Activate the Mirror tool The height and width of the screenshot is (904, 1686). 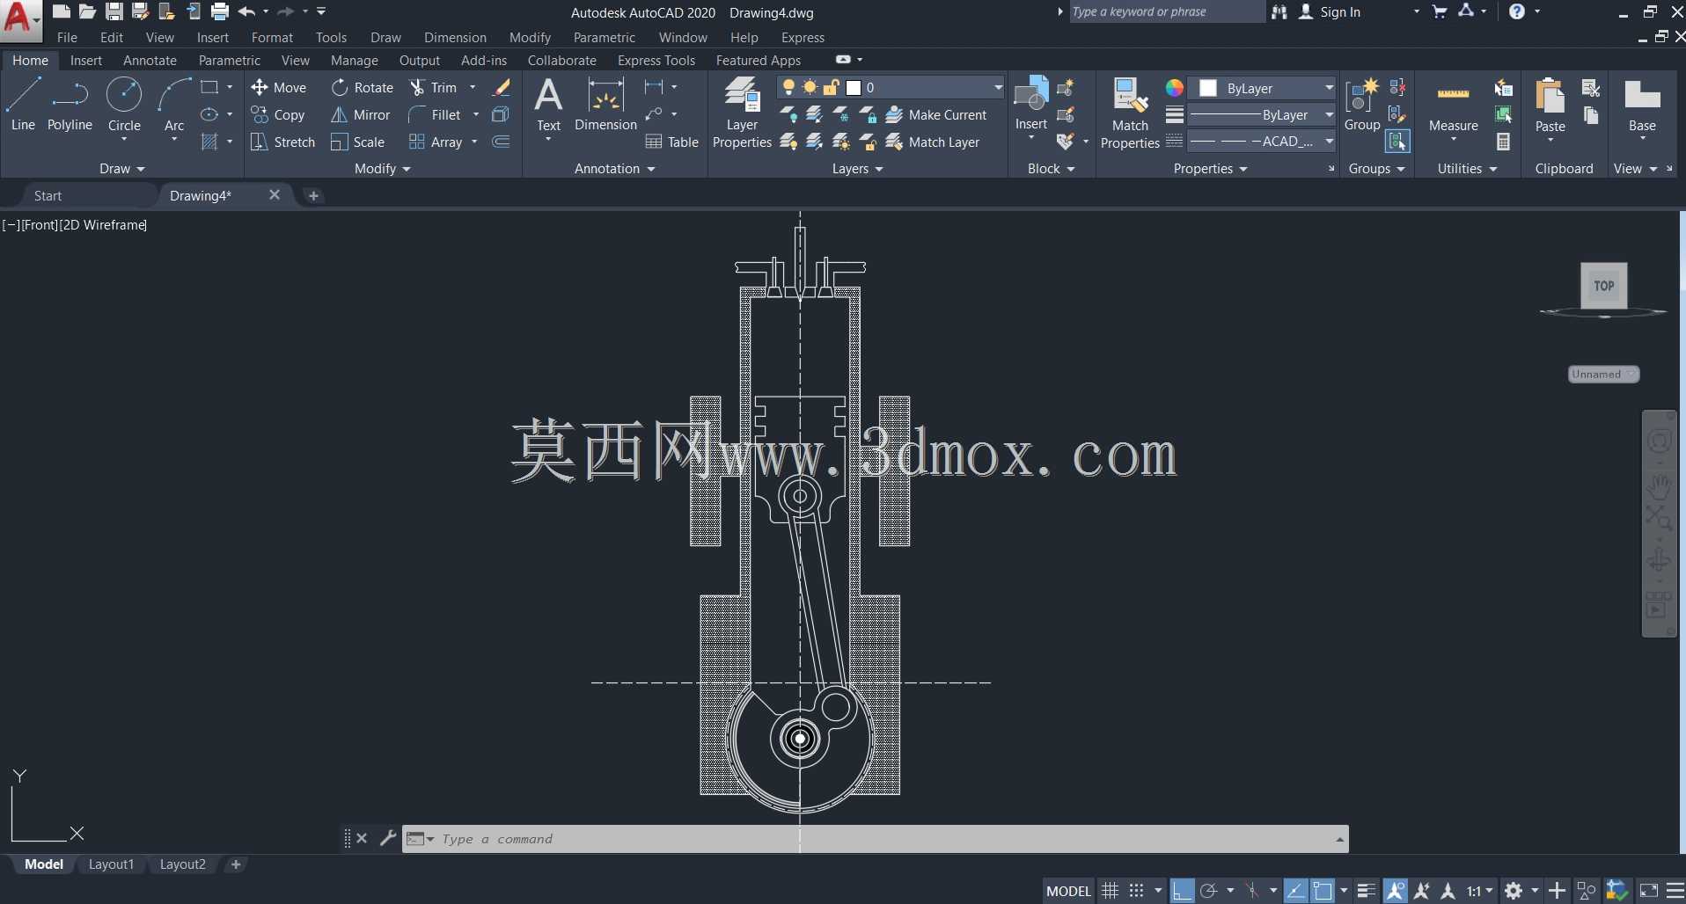pyautogui.click(x=361, y=114)
